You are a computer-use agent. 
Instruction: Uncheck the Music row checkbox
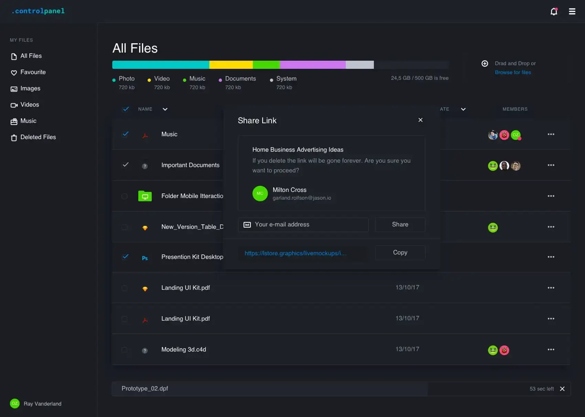[125, 134]
